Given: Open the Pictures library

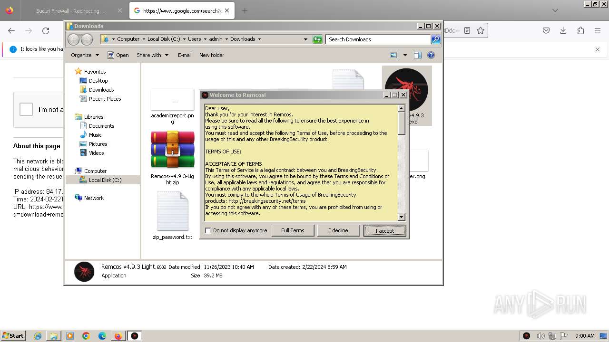Looking at the screenshot, I should (x=98, y=144).
